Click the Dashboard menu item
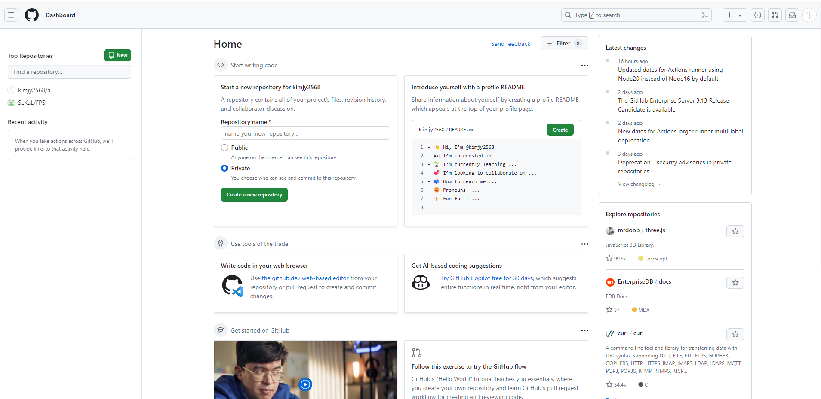 click(60, 15)
